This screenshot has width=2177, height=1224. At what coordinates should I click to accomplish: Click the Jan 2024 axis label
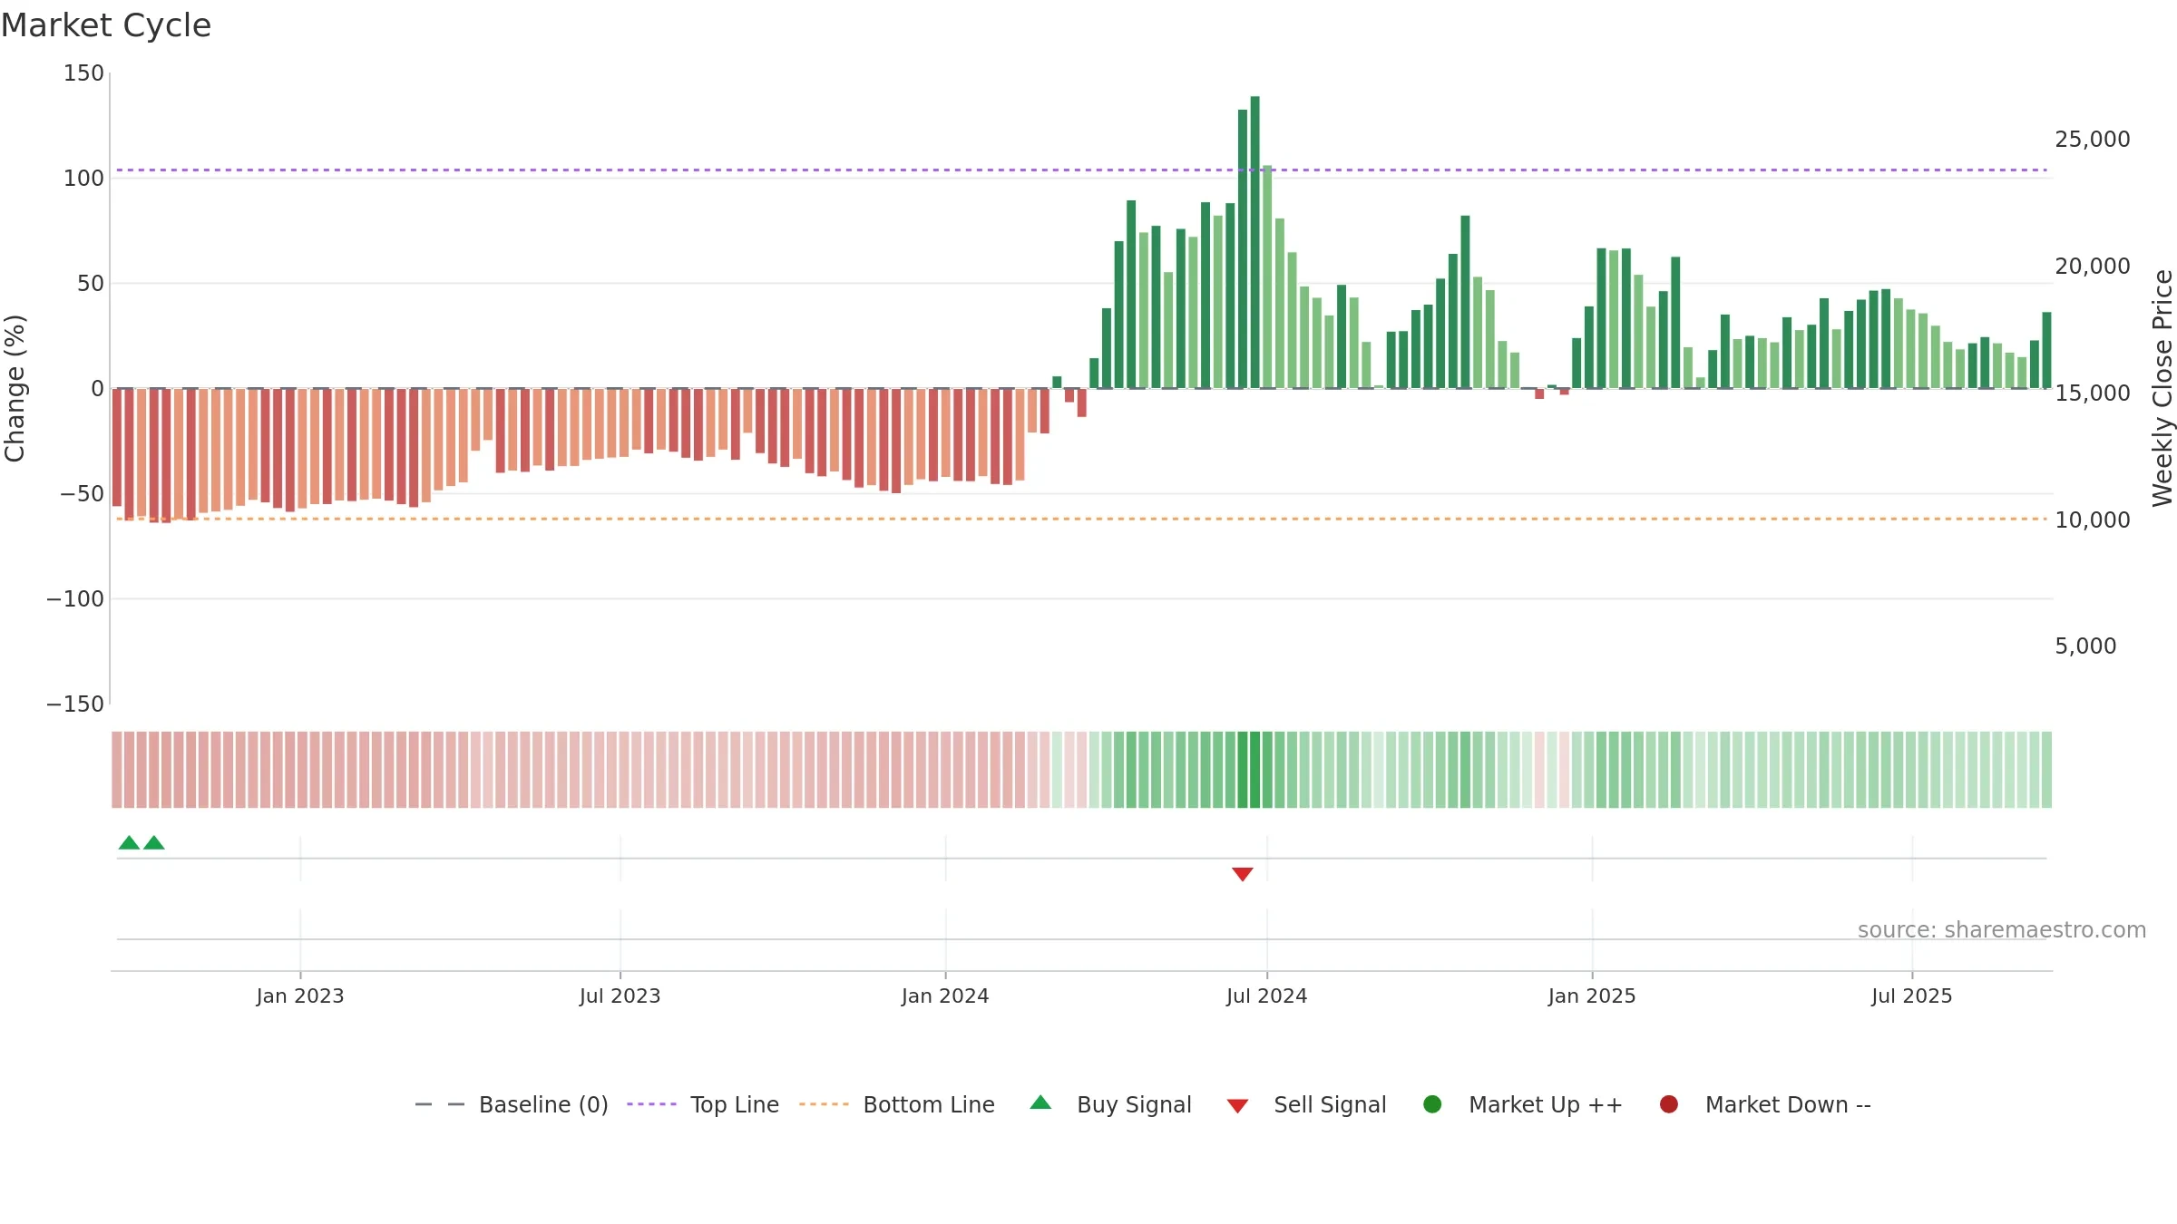[945, 996]
